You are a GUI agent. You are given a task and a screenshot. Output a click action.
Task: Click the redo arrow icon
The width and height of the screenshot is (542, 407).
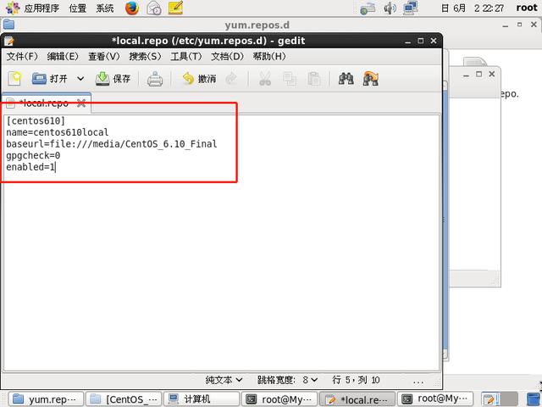tap(231, 79)
